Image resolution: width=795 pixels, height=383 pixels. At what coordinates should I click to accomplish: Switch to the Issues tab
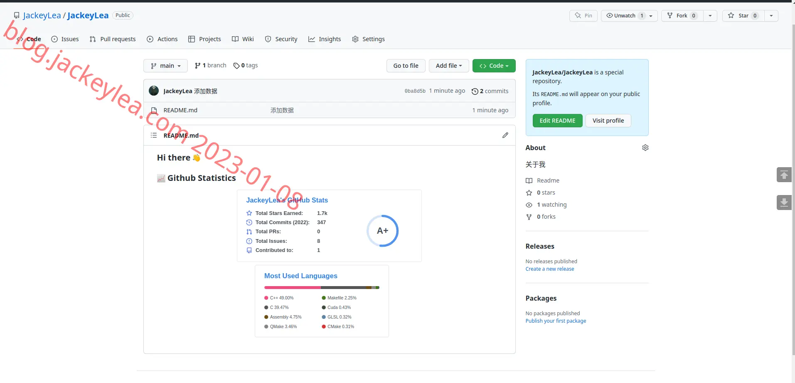pos(65,39)
